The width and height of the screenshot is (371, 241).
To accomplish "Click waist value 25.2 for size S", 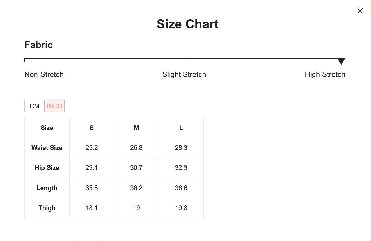I will (x=91, y=148).
